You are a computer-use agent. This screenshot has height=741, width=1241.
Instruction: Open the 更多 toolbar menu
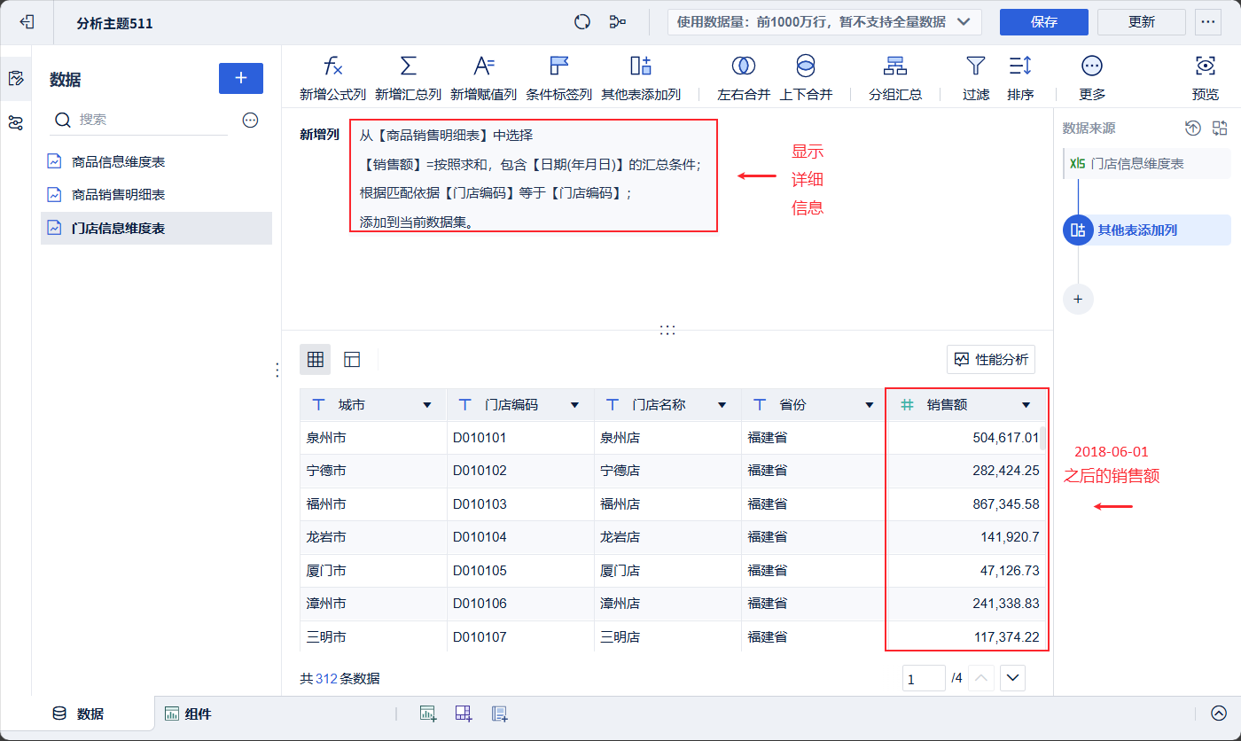[1092, 78]
